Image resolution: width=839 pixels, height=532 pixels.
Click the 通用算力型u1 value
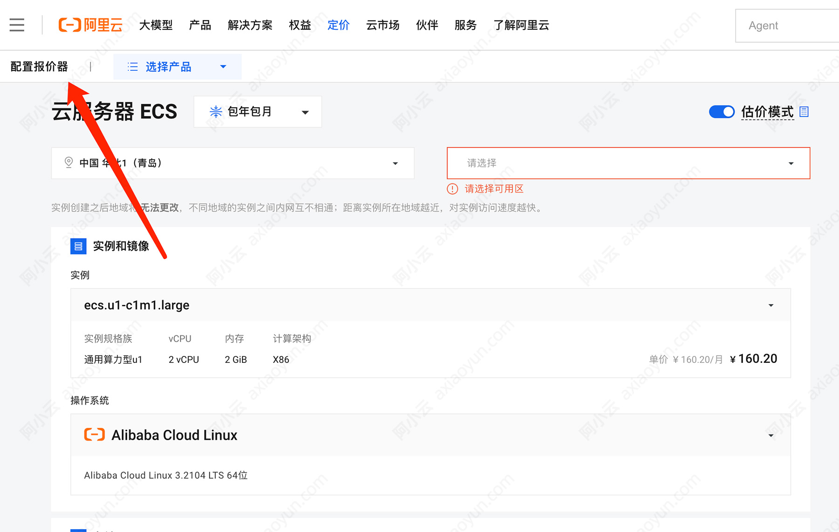pyautogui.click(x=113, y=360)
